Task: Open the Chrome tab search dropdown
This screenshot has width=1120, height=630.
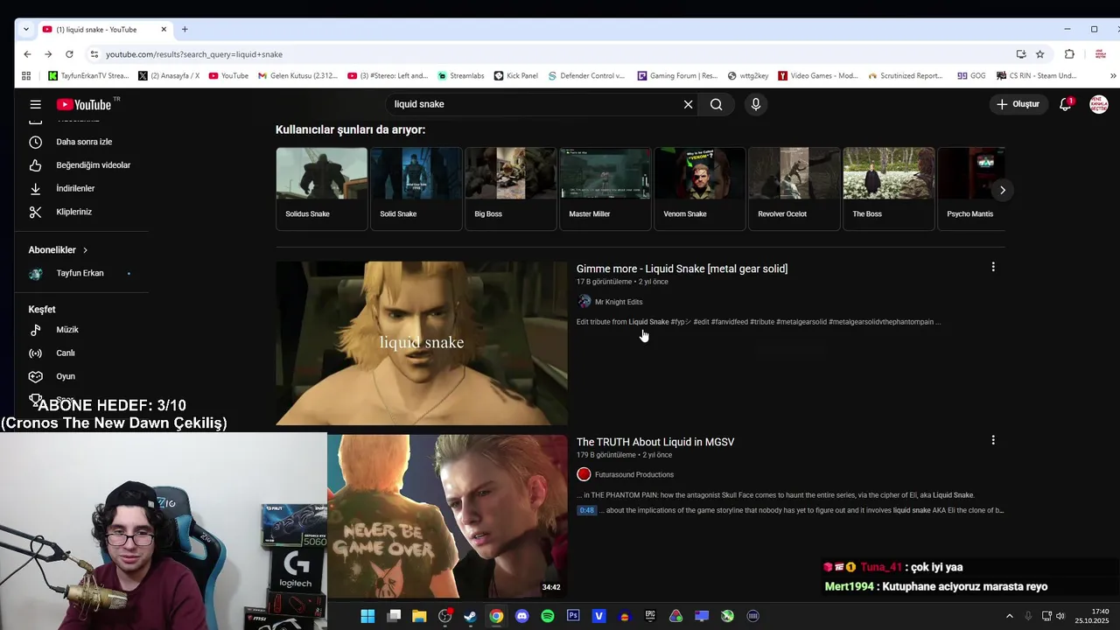Action: coord(26,30)
